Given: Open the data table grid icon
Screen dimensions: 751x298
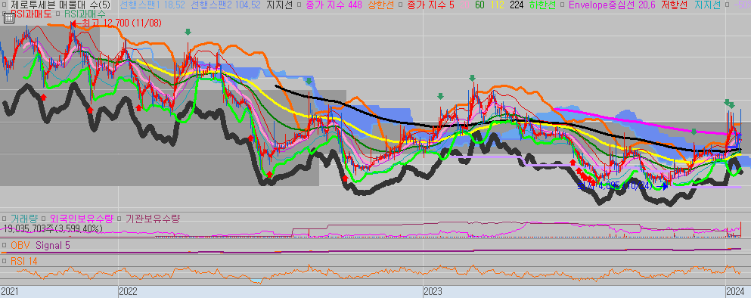Looking at the screenshot, I should [8, 19].
